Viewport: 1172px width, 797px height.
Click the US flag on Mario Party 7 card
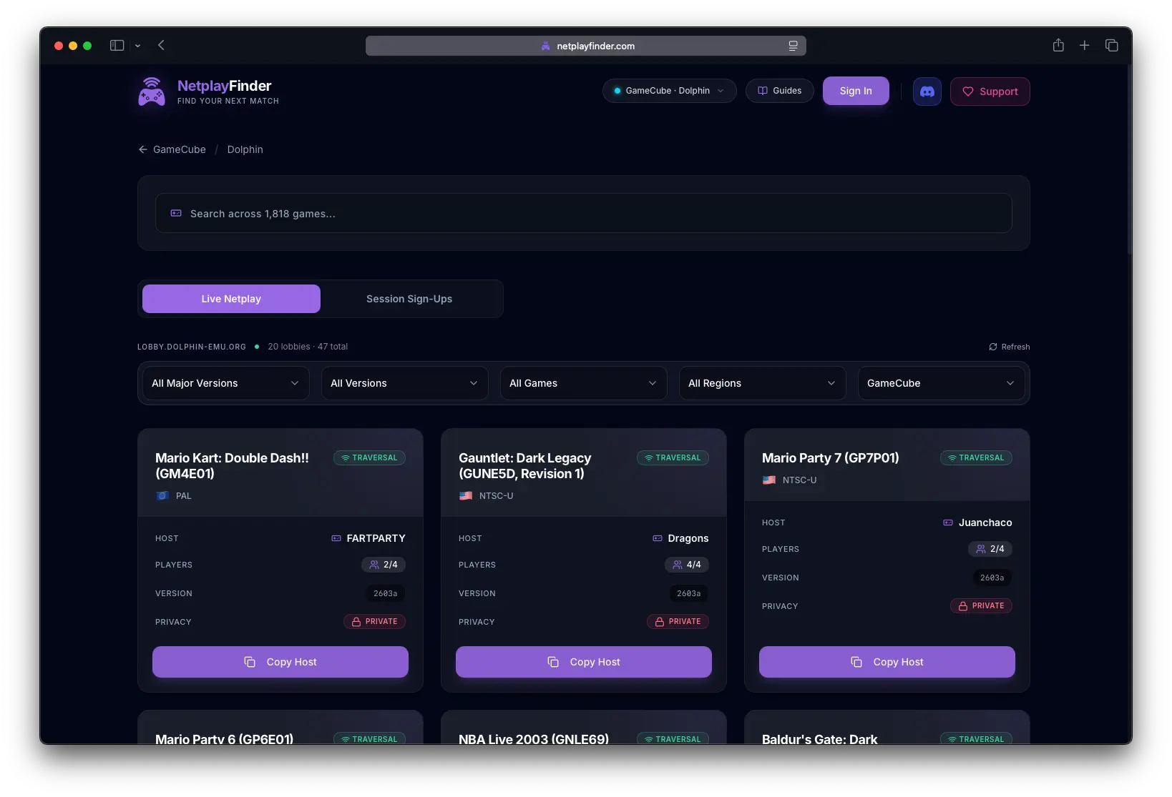[x=769, y=480]
